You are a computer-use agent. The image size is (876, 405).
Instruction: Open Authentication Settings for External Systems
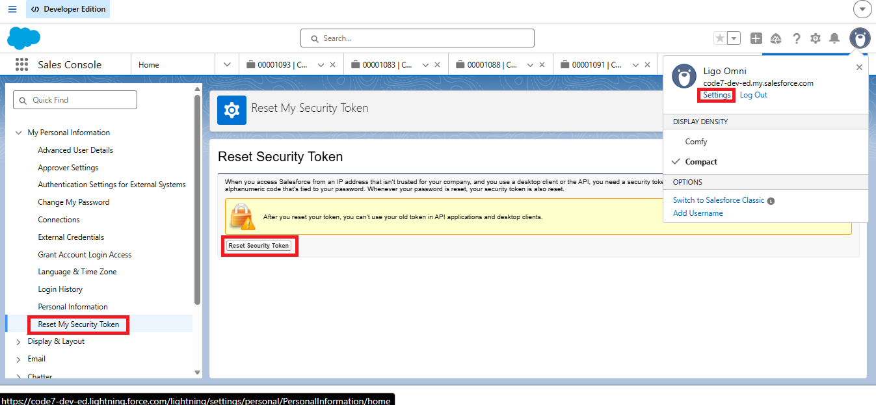(112, 185)
